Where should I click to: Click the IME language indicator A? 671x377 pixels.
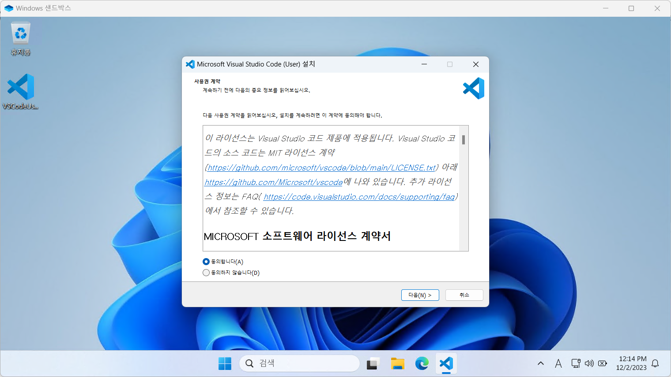(558, 363)
